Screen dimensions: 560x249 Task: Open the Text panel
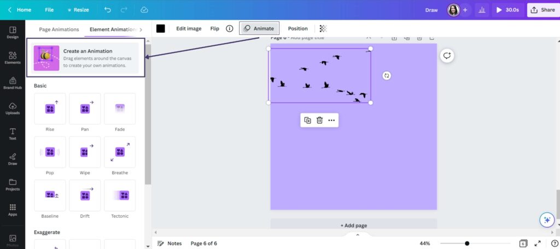point(13,134)
